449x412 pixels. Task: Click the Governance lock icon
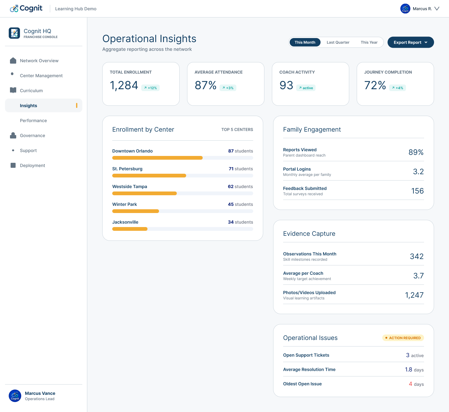(x=13, y=135)
